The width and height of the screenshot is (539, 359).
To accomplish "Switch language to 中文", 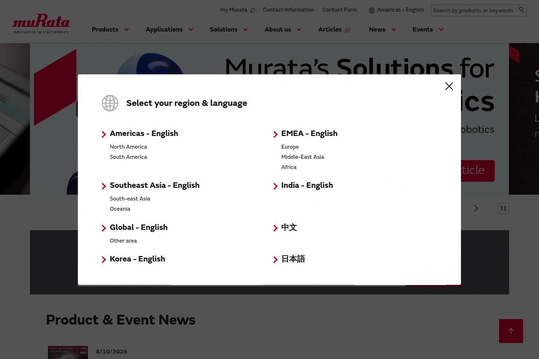I will click(289, 228).
